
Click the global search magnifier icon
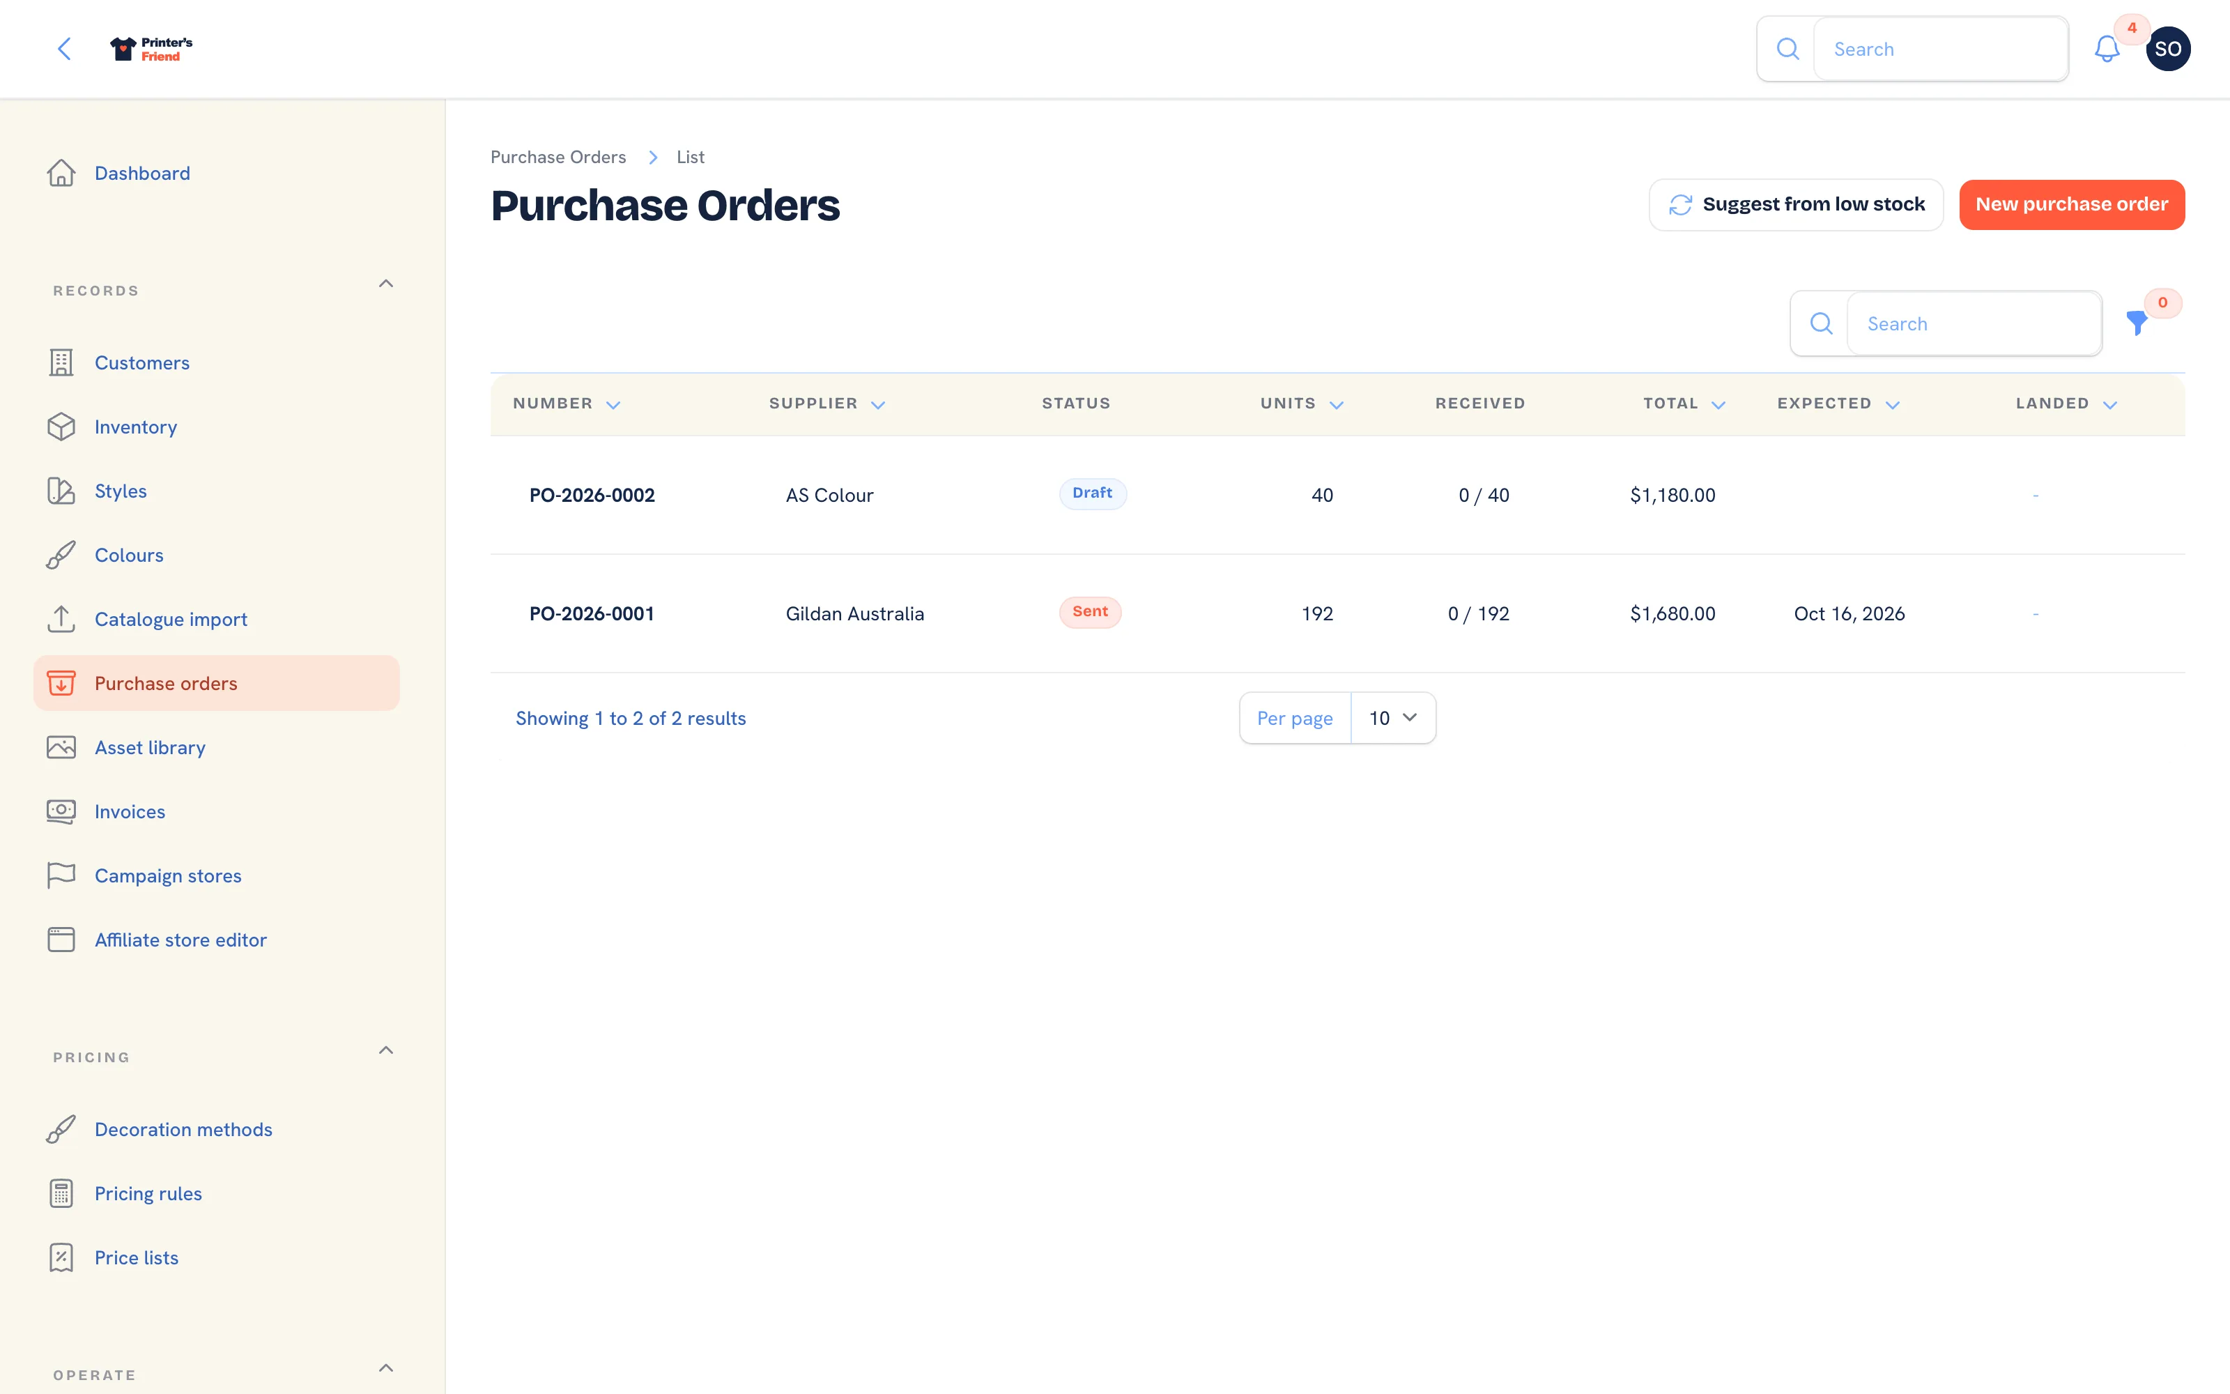(1787, 49)
